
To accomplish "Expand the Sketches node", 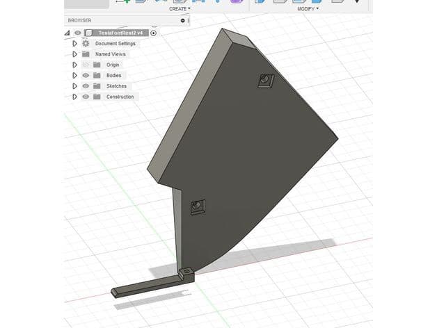I will pyautogui.click(x=74, y=86).
